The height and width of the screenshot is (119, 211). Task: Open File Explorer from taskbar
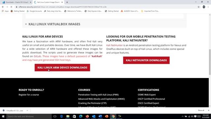pos(68,116)
